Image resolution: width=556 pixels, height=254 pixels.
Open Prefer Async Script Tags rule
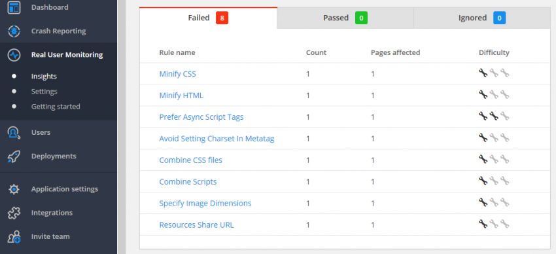click(x=201, y=117)
